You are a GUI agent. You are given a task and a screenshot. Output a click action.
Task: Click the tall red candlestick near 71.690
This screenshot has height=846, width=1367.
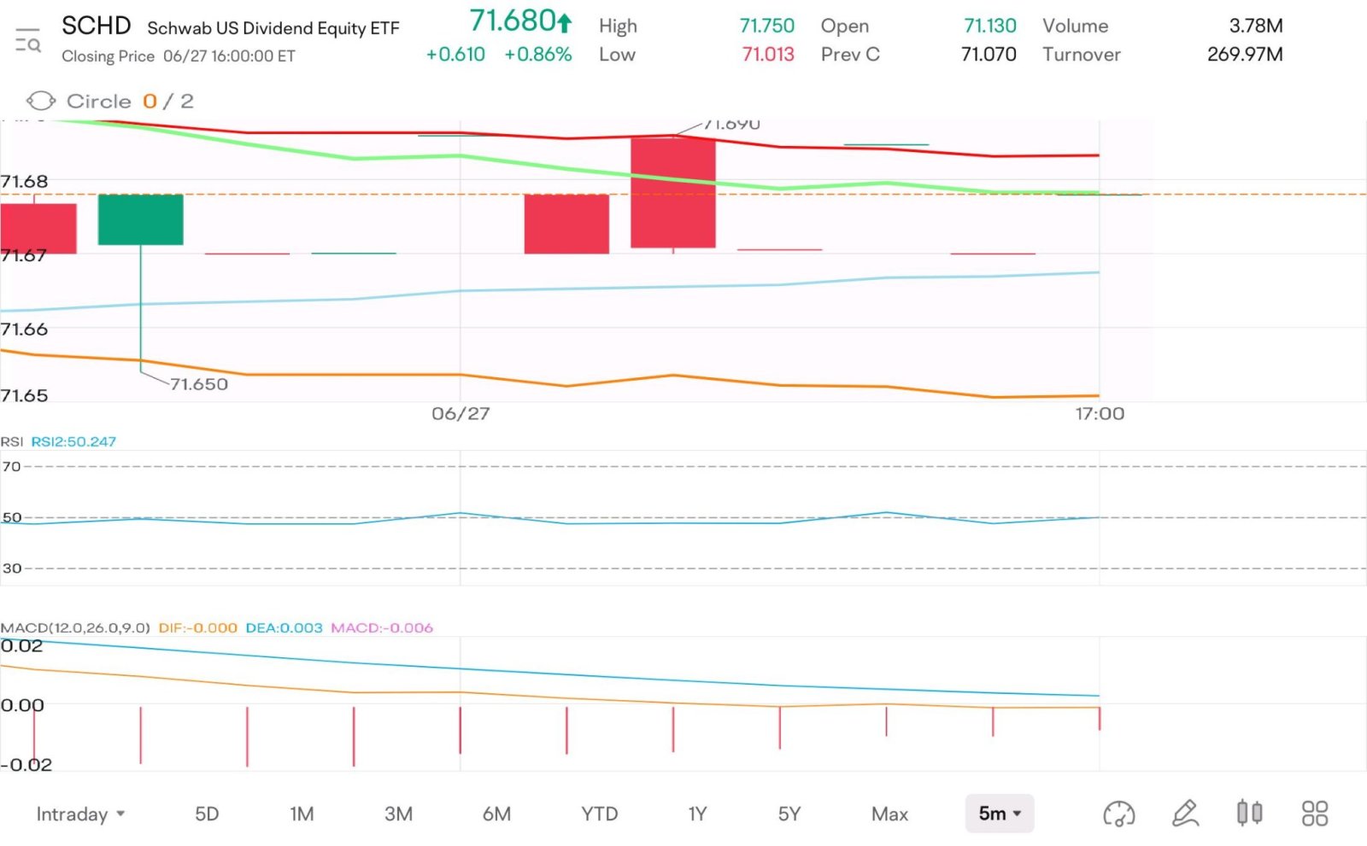coord(673,193)
